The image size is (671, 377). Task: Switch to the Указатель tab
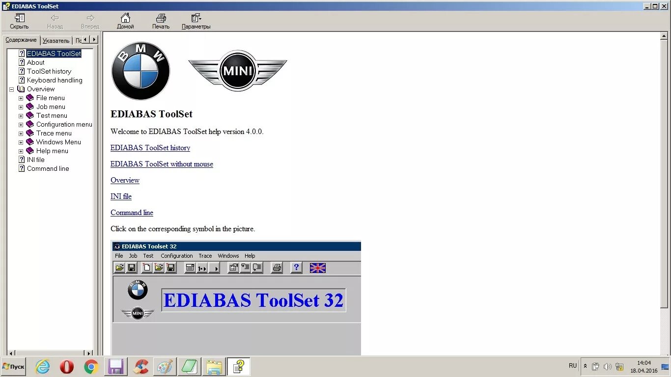pyautogui.click(x=56, y=41)
